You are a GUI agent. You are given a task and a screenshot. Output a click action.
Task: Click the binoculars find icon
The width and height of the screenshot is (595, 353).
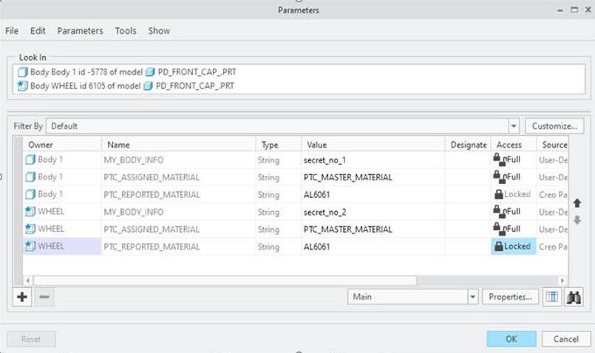point(574,297)
